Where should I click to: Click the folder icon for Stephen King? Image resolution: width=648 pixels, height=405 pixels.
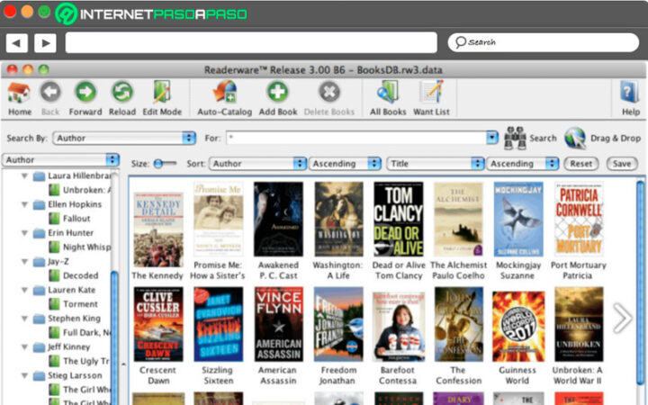click(39, 319)
